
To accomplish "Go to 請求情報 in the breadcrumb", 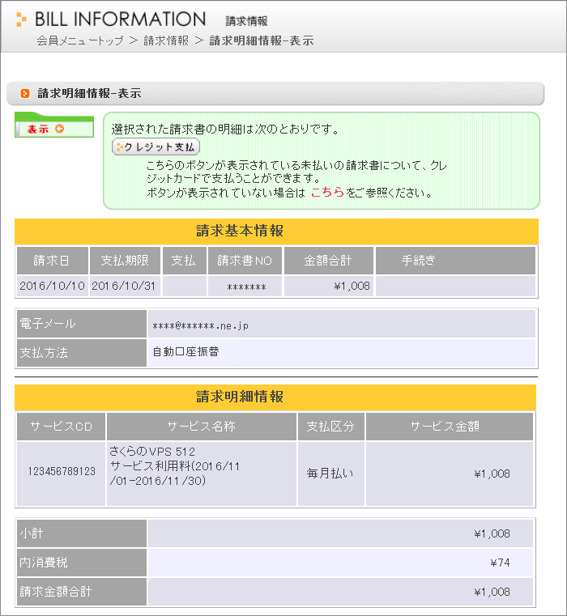I will (x=165, y=40).
